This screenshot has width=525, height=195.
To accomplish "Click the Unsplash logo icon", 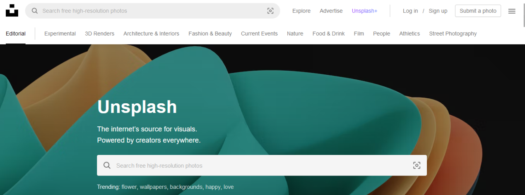I will click(x=12, y=11).
